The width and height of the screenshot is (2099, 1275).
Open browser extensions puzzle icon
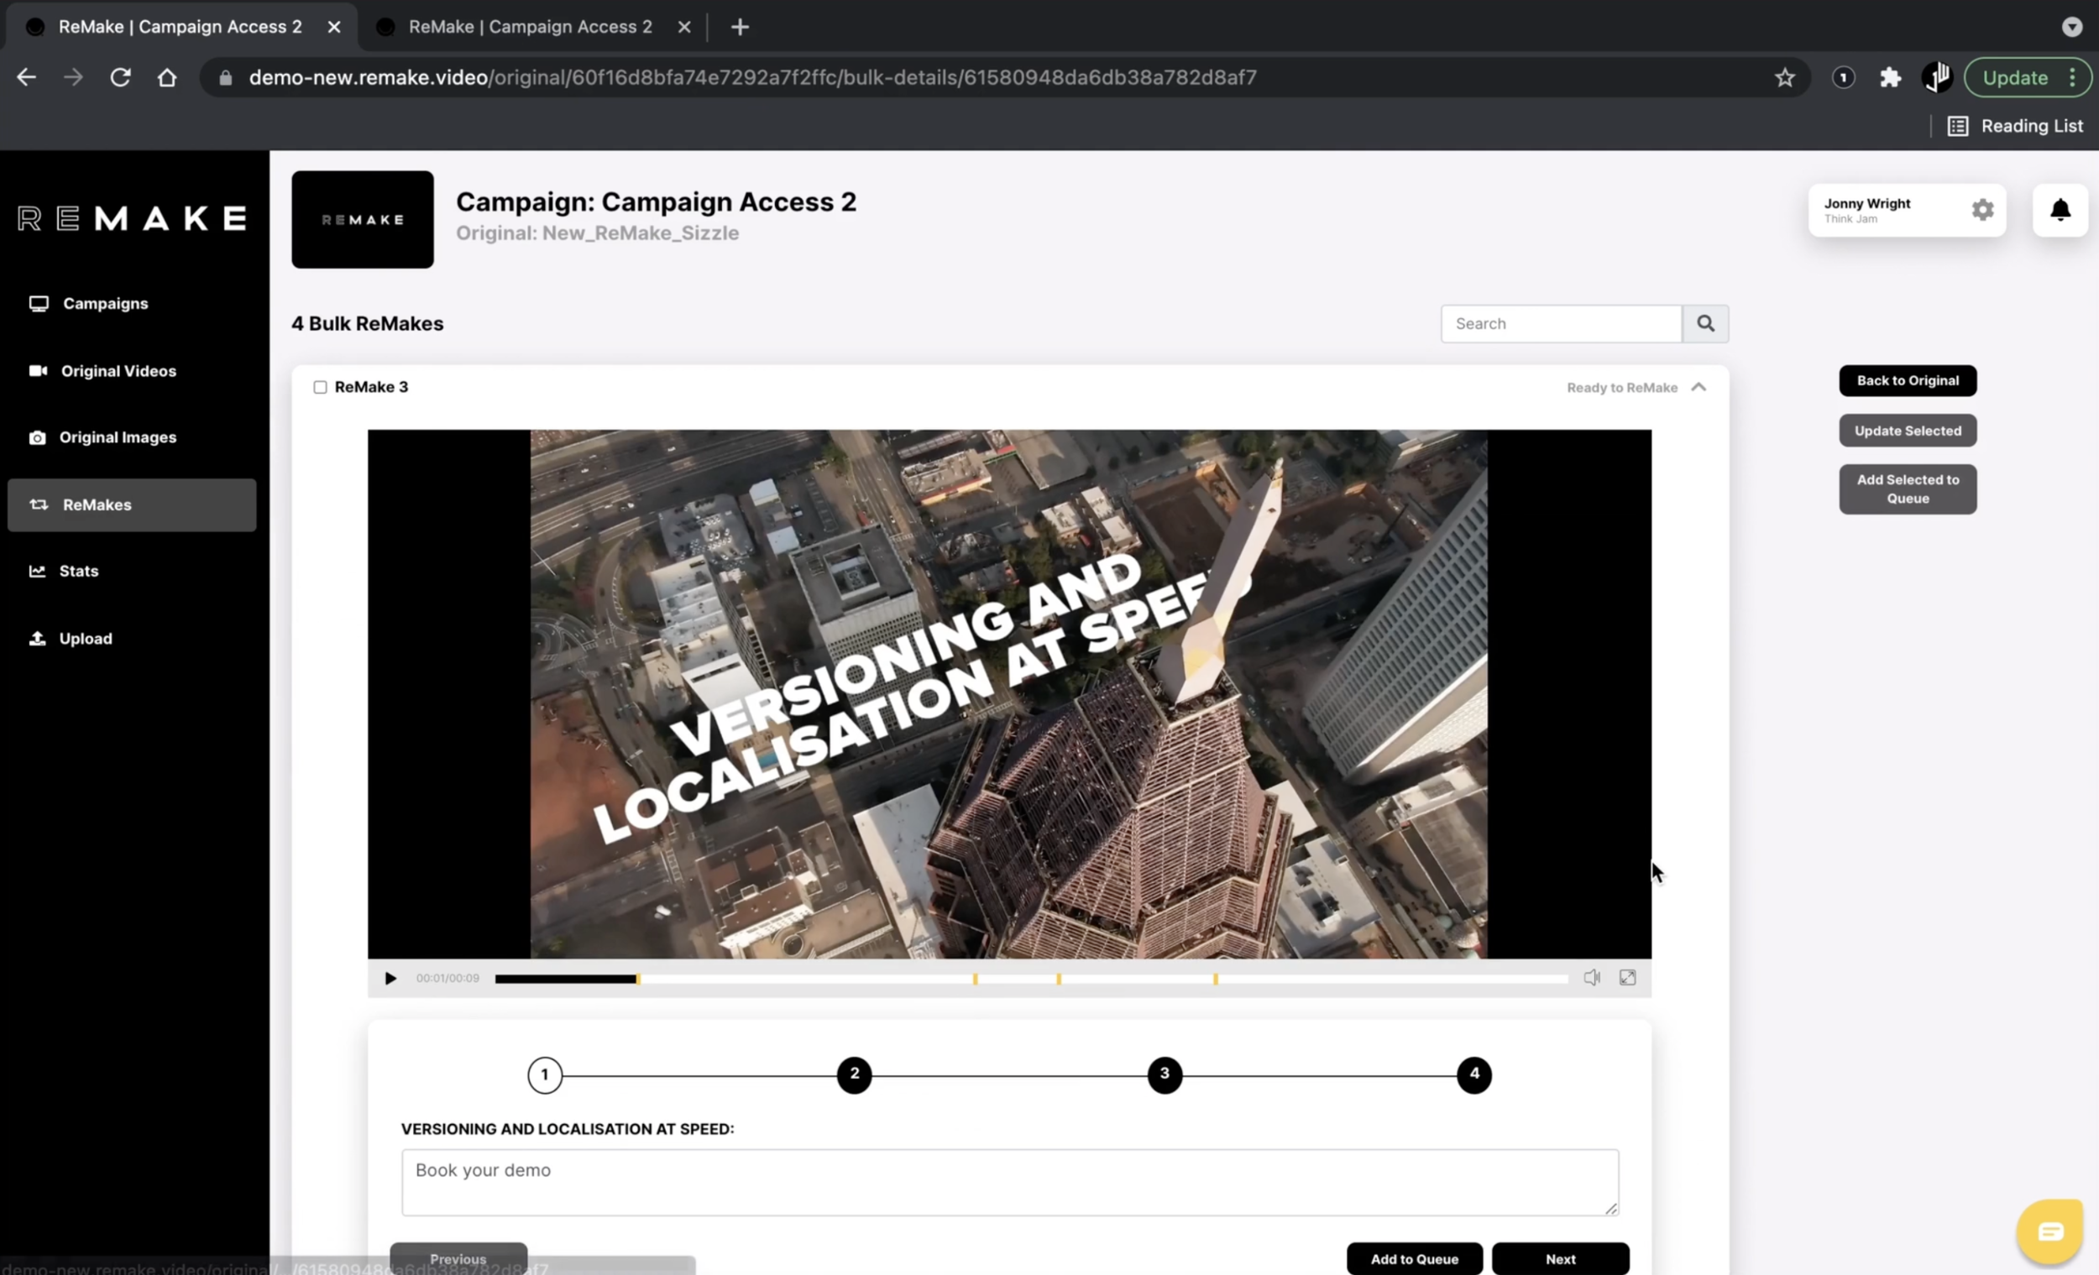click(1889, 77)
